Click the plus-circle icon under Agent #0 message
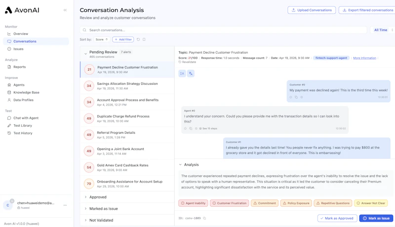Image resolution: width=395 pixels, height=227 pixels. pyautogui.click(x=196, y=128)
